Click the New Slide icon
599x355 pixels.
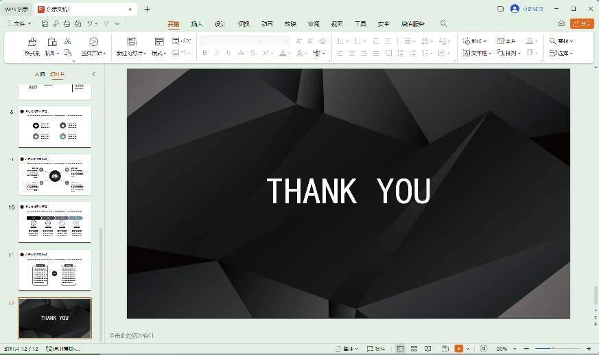(x=132, y=41)
